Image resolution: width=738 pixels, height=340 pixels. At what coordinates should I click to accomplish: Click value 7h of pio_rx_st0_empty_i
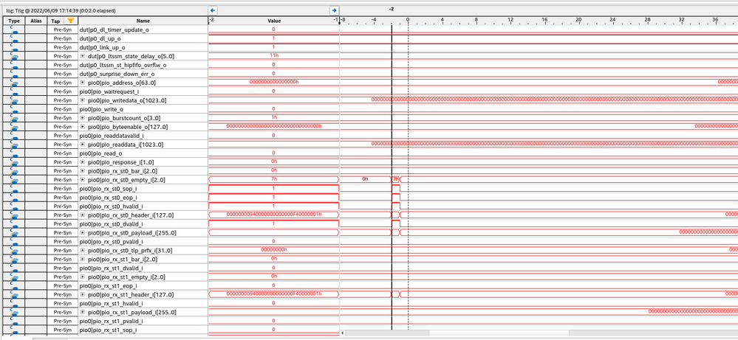pos(273,180)
